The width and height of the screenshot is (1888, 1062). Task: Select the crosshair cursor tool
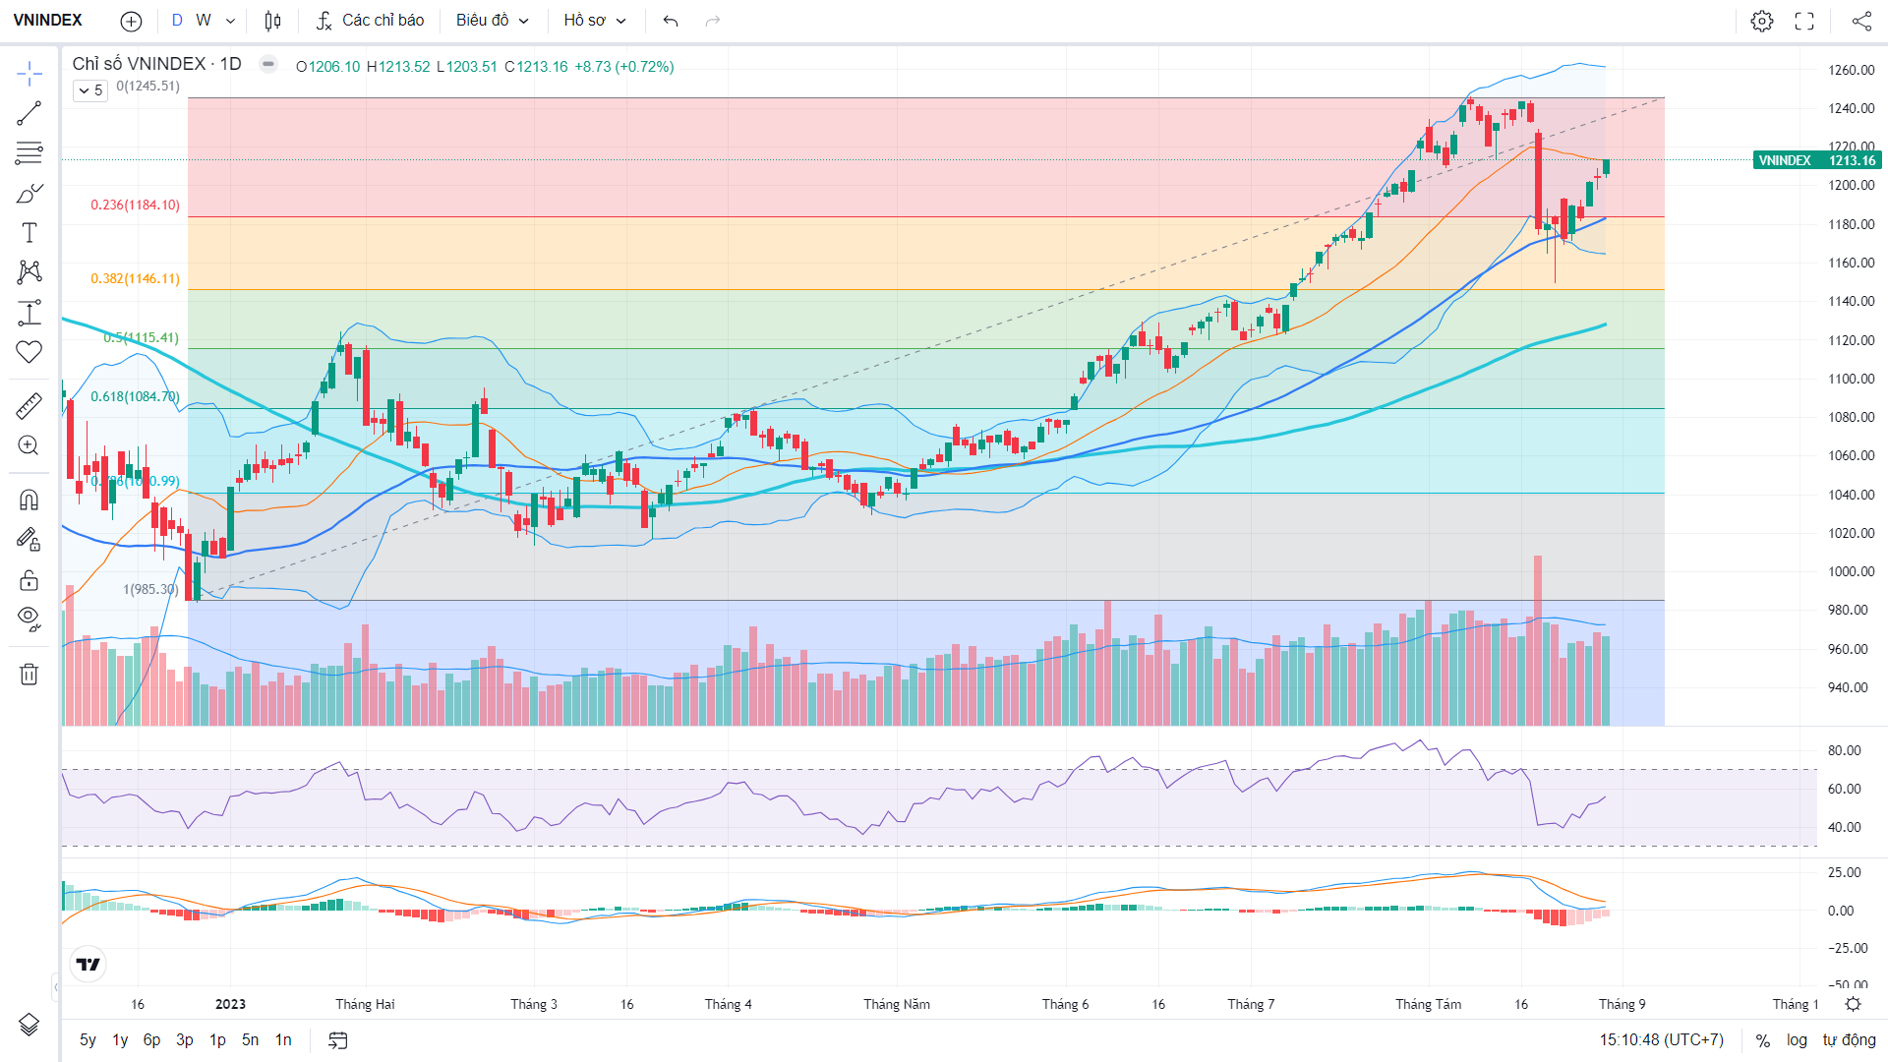pyautogui.click(x=29, y=74)
